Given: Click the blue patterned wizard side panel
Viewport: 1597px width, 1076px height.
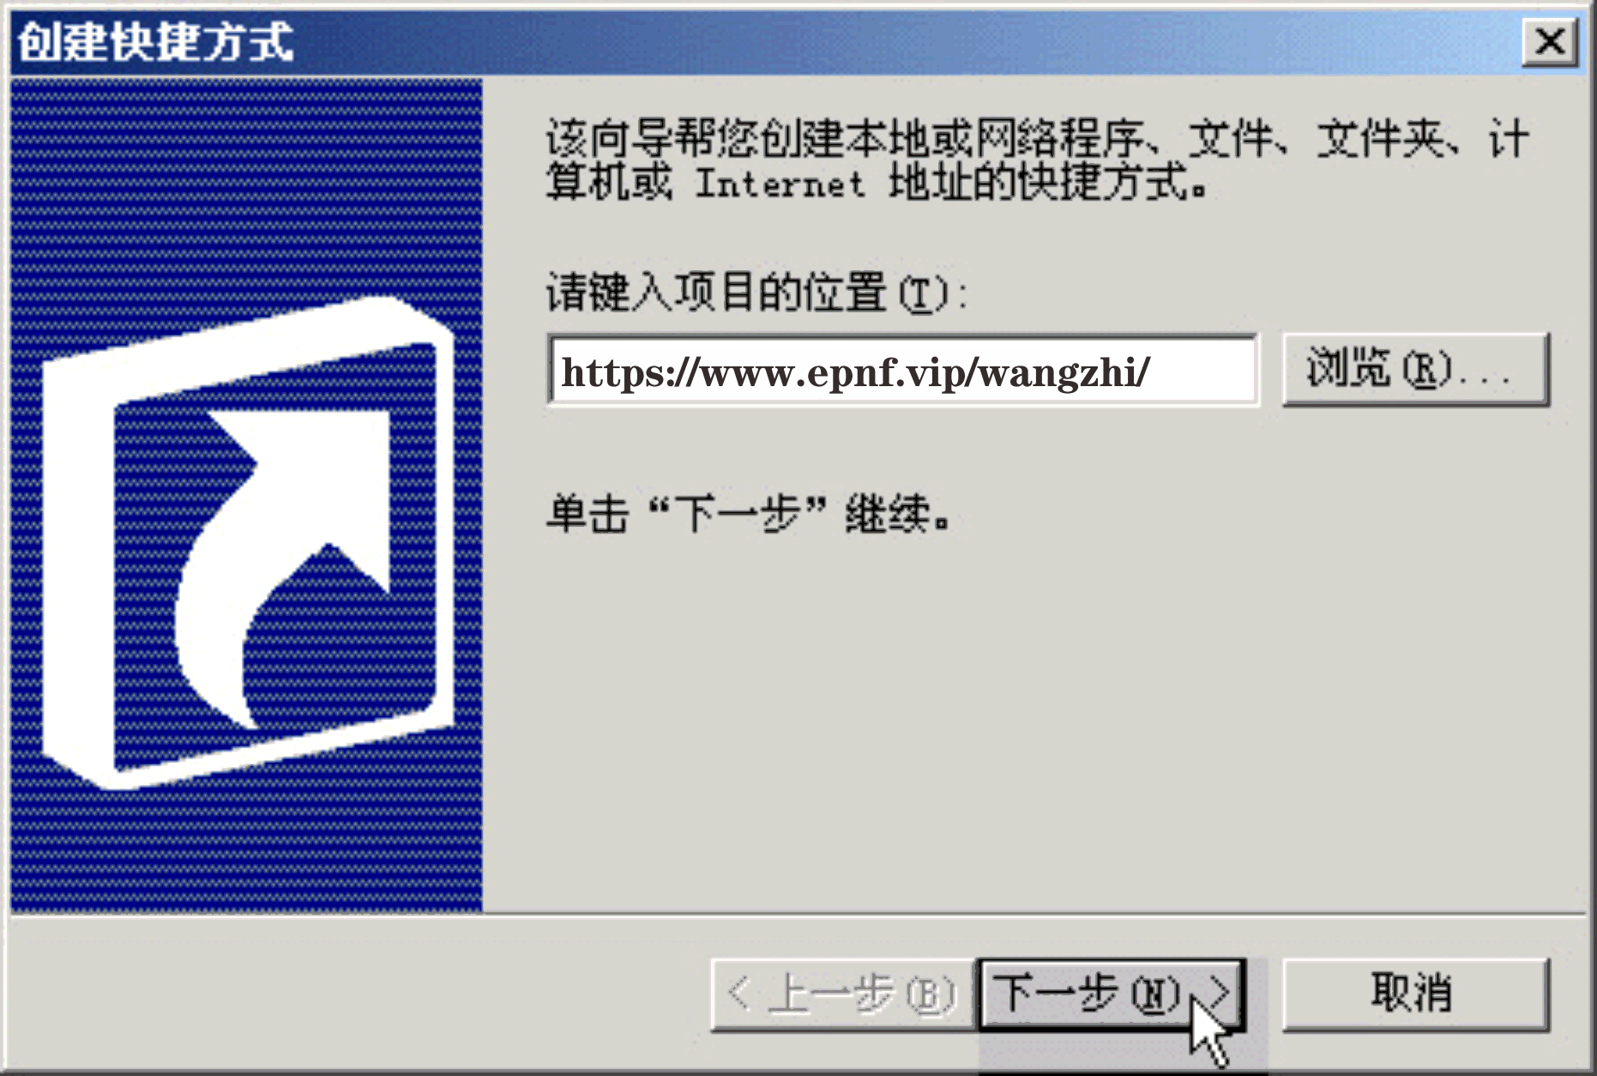Looking at the screenshot, I should (x=247, y=495).
